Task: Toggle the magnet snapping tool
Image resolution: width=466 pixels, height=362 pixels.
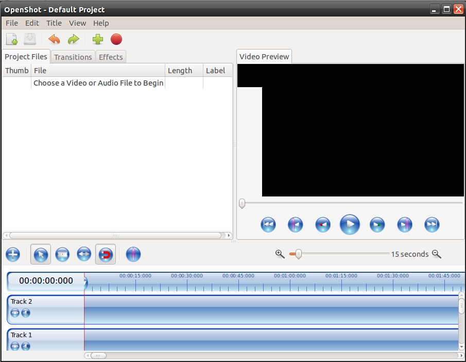Action: point(106,255)
